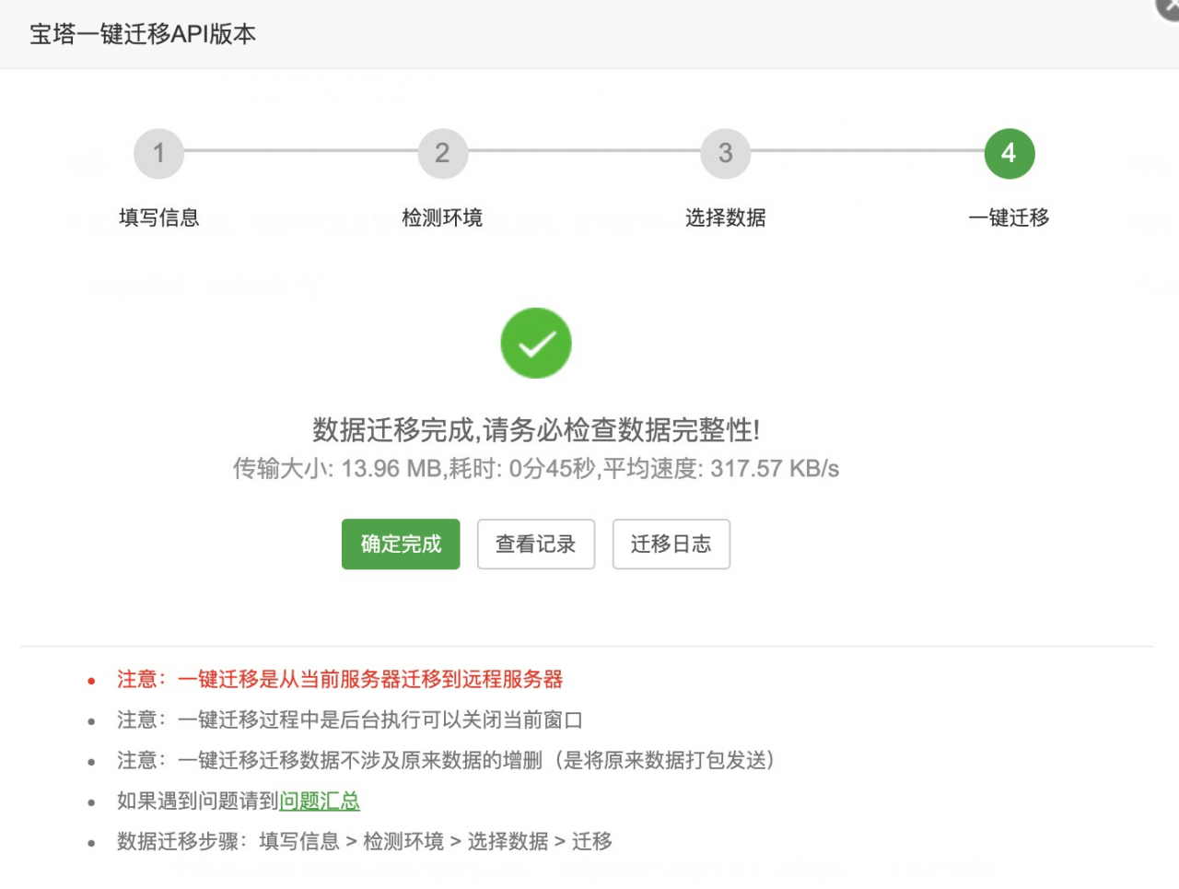Screen dimensions: 1179x889
Task: Click the step 3 circle icon
Action: 725,153
